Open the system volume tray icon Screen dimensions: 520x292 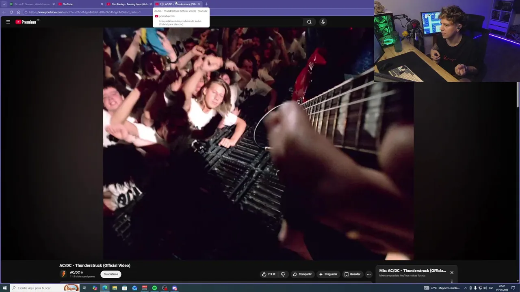[485, 288]
